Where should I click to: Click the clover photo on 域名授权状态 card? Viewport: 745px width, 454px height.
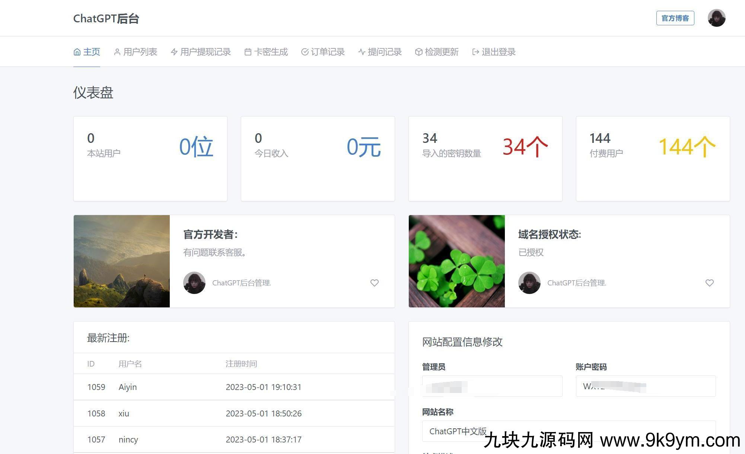coord(456,261)
